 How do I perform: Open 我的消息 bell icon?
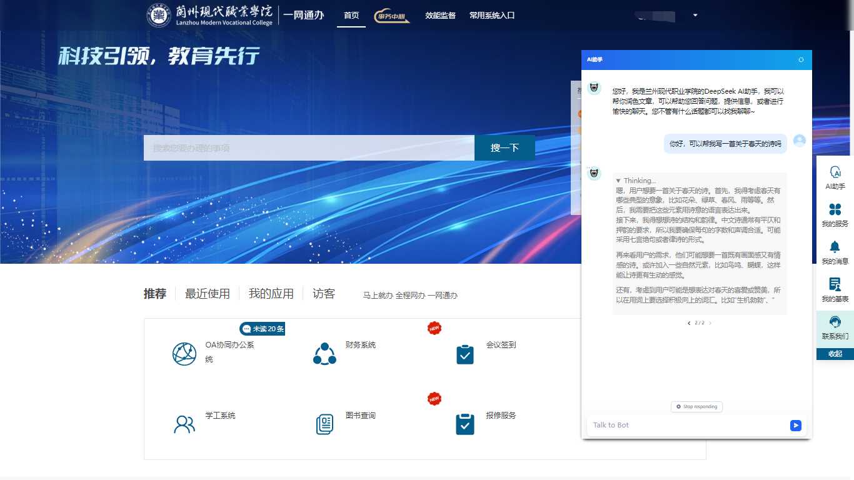coord(835,247)
